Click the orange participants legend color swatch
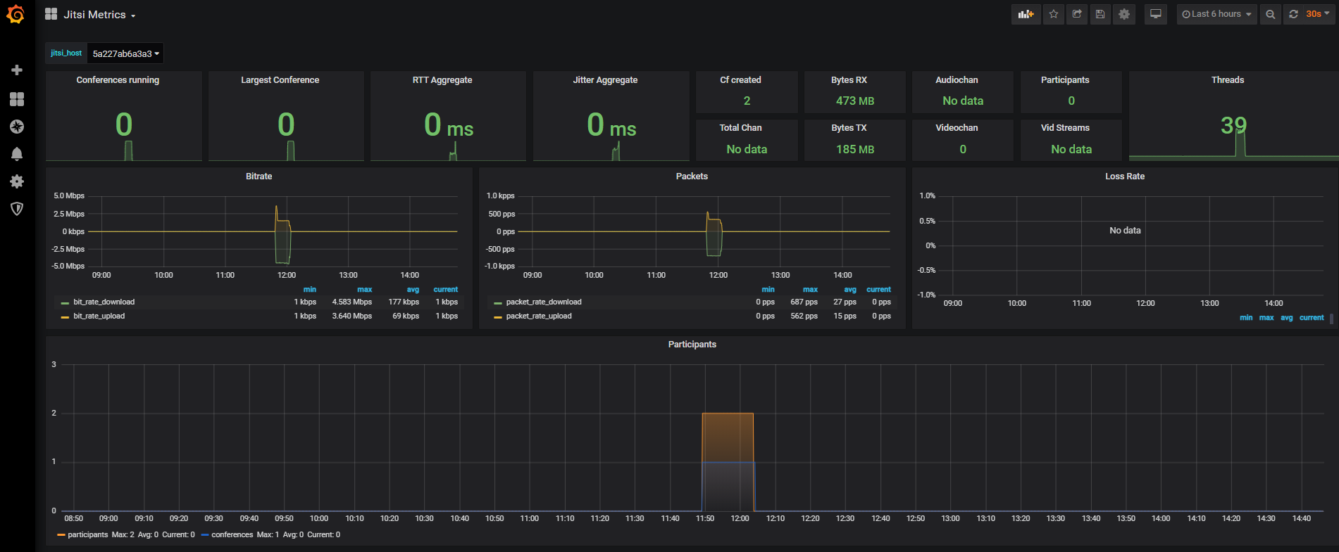 point(61,535)
